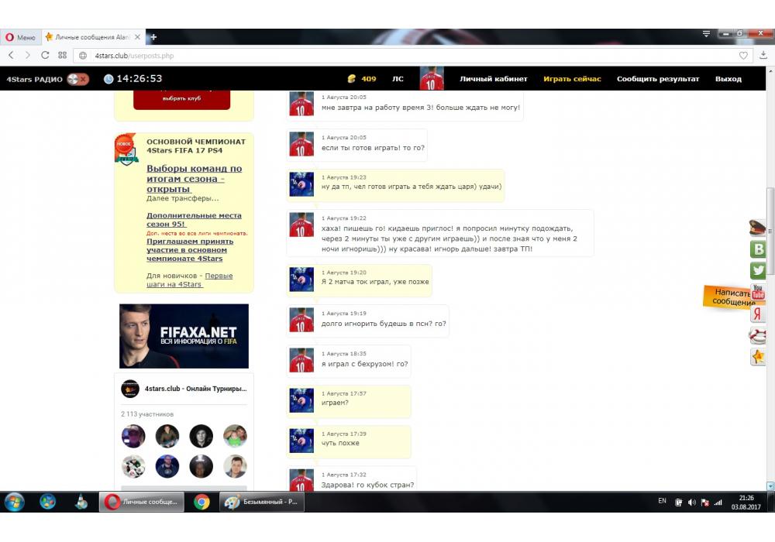
Task: Click EN language indicator in tray
Action: (x=663, y=501)
